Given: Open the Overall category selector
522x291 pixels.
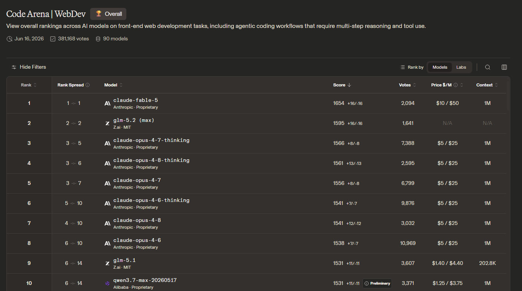Looking at the screenshot, I should point(108,14).
